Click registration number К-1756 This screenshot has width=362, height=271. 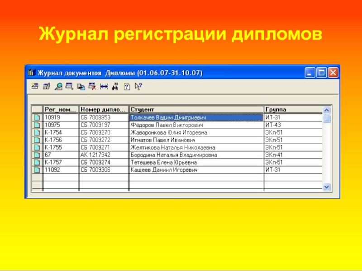61,140
